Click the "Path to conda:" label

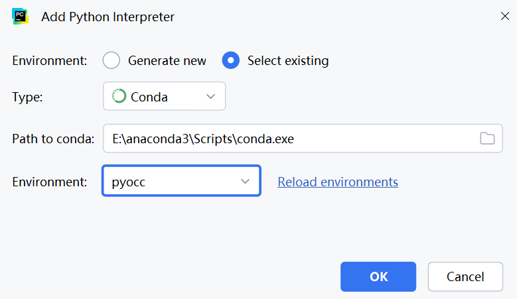pyautogui.click(x=54, y=139)
